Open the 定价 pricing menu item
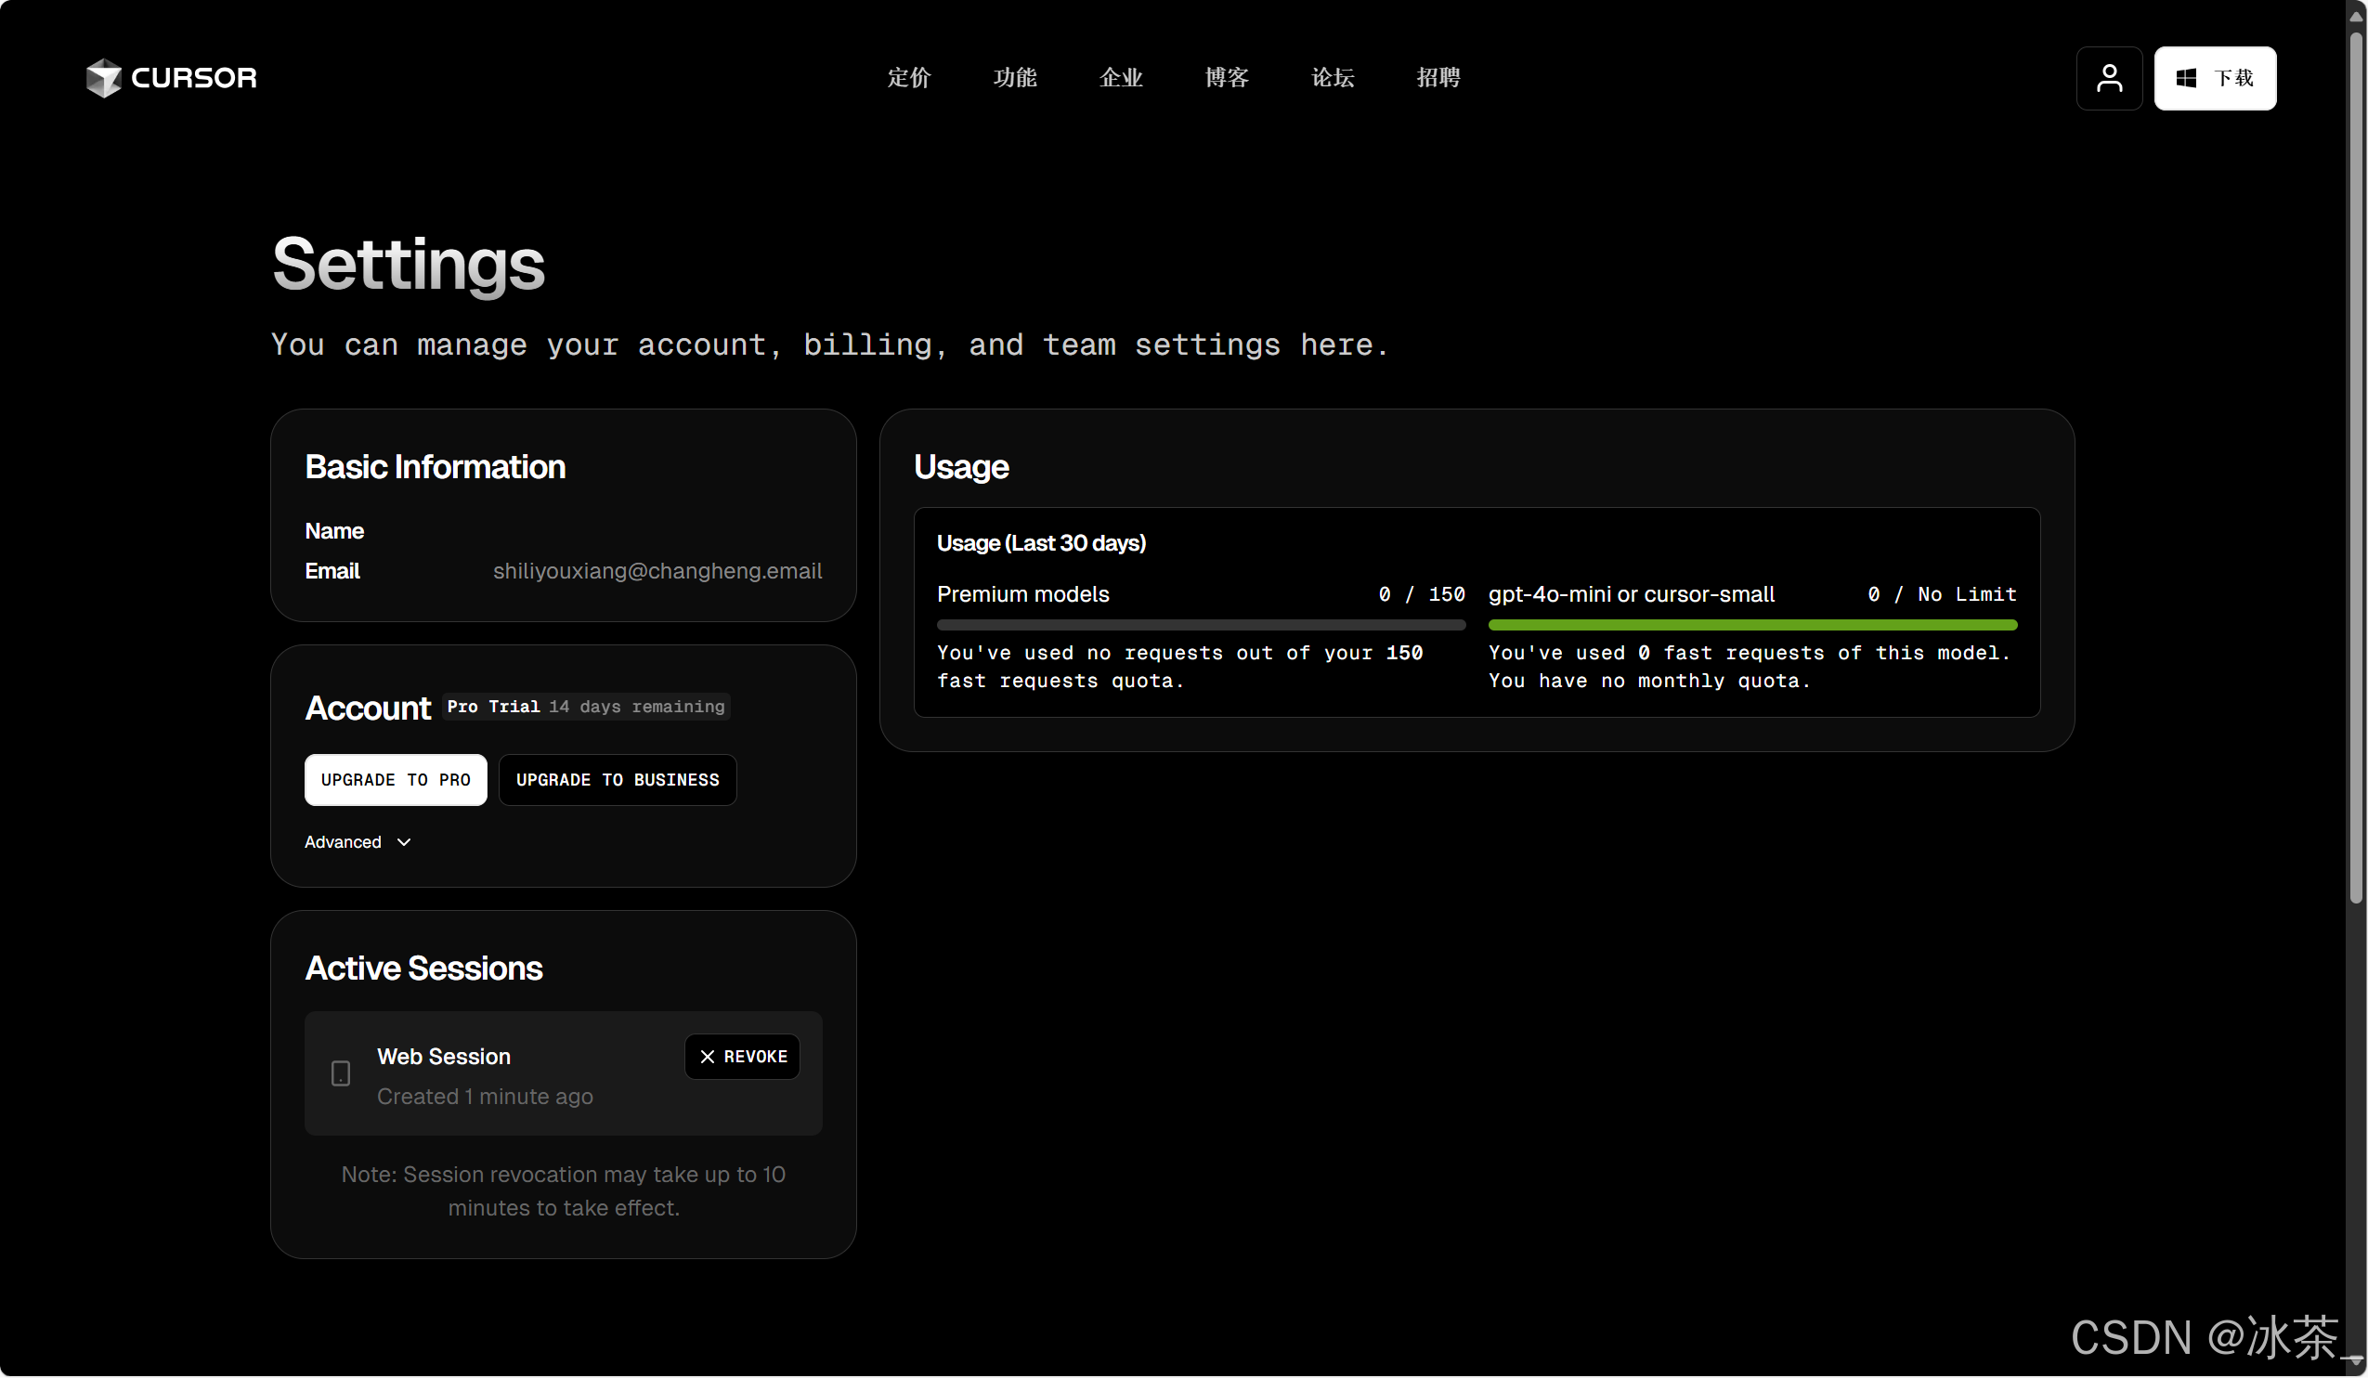The width and height of the screenshot is (2368, 1378). [909, 78]
